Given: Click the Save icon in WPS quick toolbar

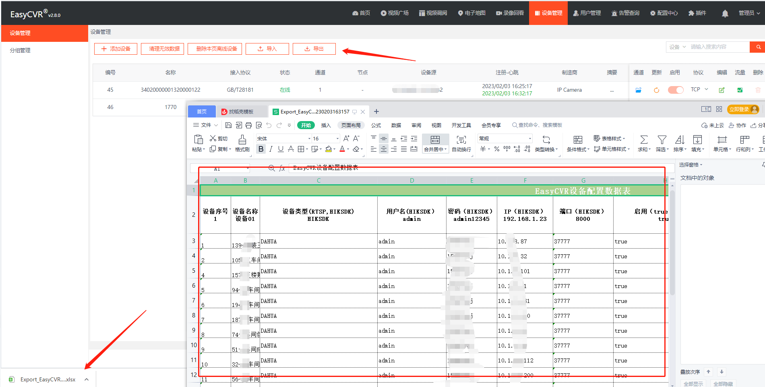Looking at the screenshot, I should point(228,125).
